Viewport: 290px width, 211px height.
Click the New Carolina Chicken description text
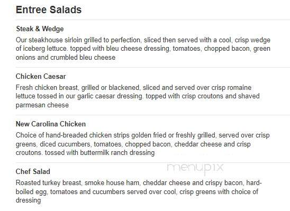point(142,144)
